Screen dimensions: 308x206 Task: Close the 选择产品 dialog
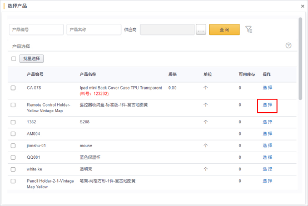tap(302, 6)
